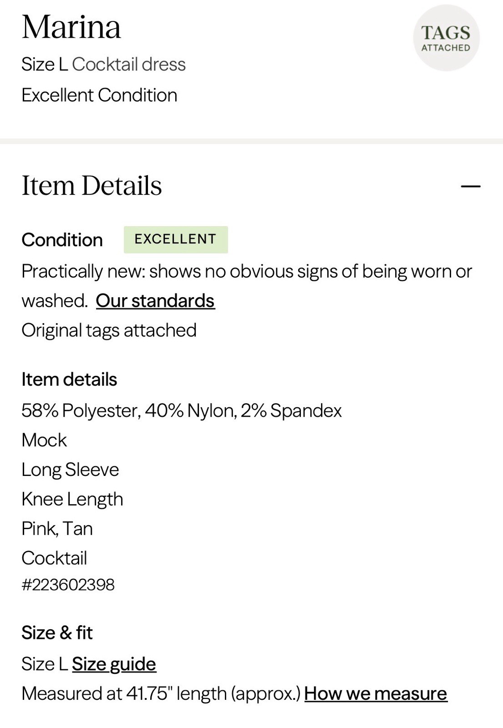Select the item number #223602398
503x728 pixels.
[x=68, y=585]
